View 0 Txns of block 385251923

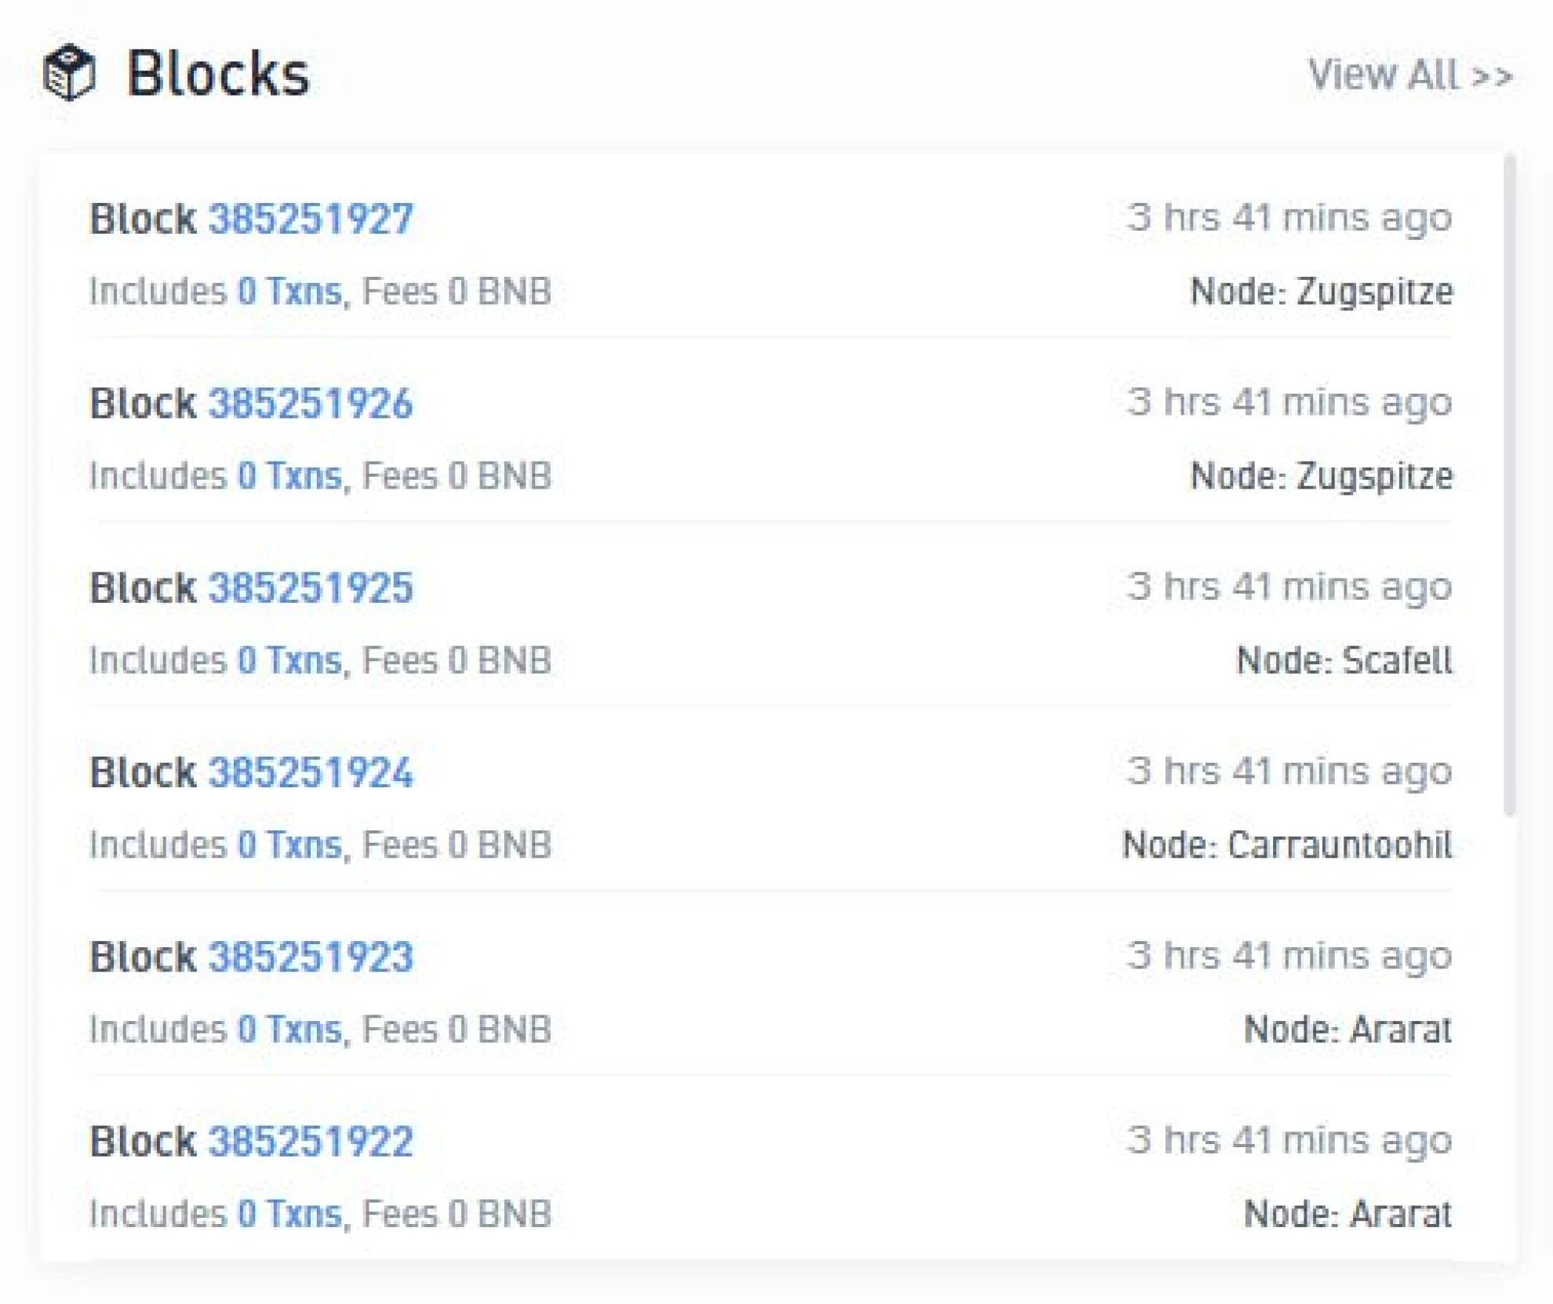[289, 1030]
